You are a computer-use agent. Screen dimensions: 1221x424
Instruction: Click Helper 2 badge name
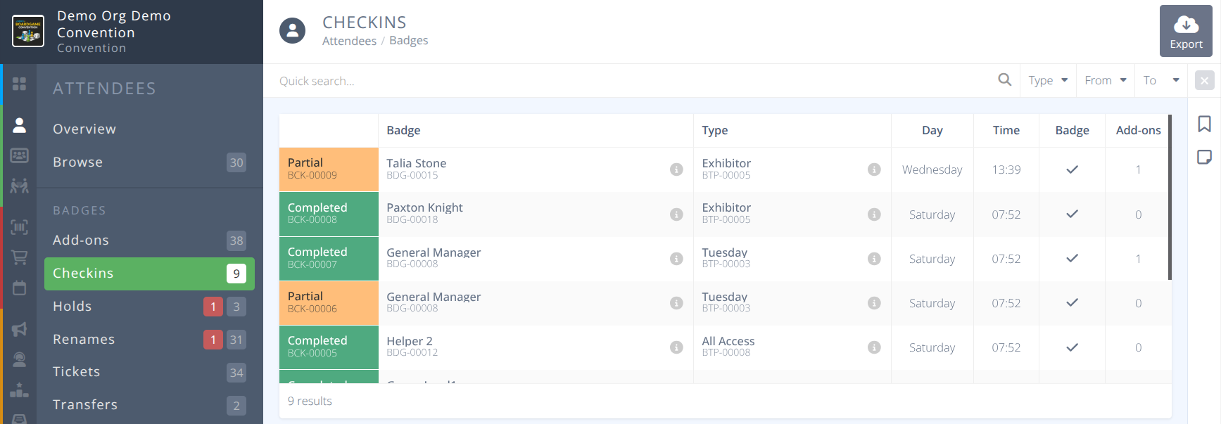pyautogui.click(x=409, y=341)
